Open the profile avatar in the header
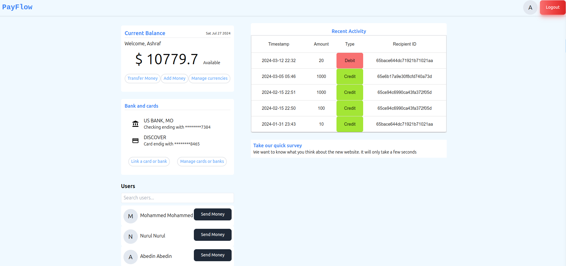The image size is (566, 266). 530,7
